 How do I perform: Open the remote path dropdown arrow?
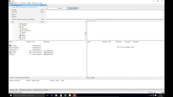point(163,20)
